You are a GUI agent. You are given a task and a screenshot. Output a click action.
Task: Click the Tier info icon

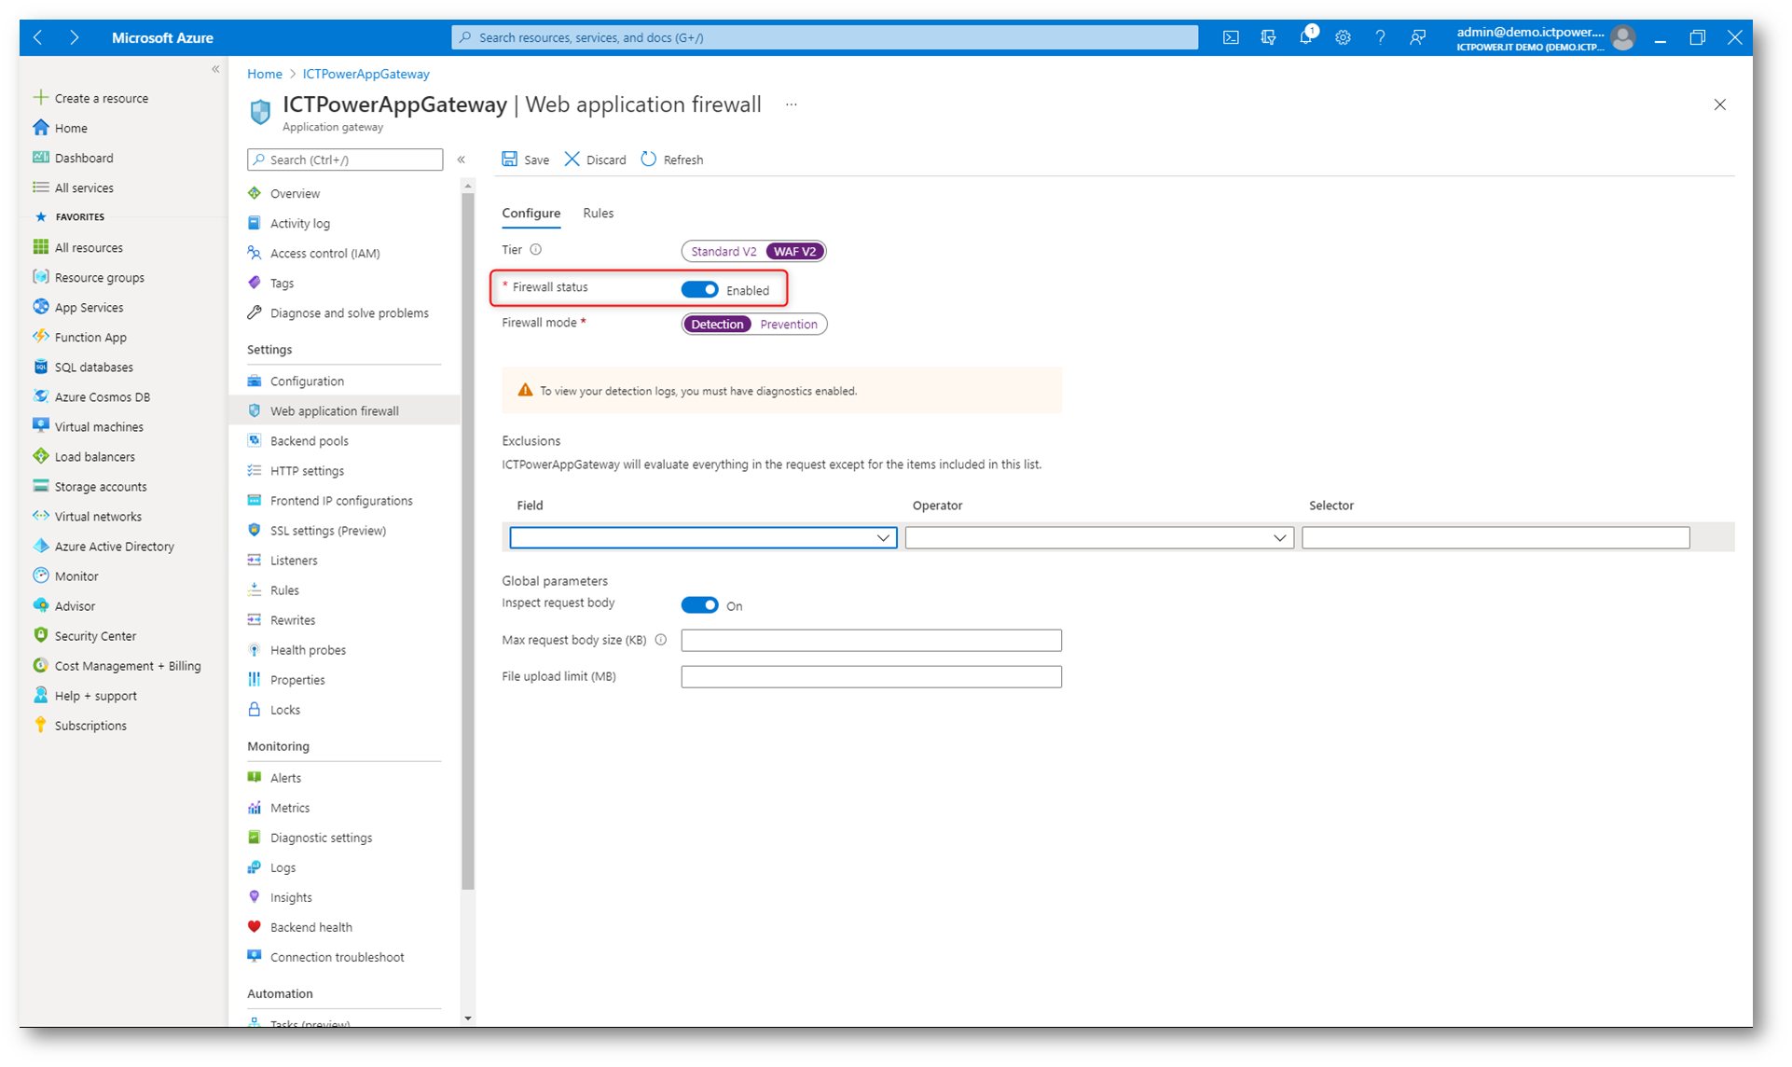(536, 250)
